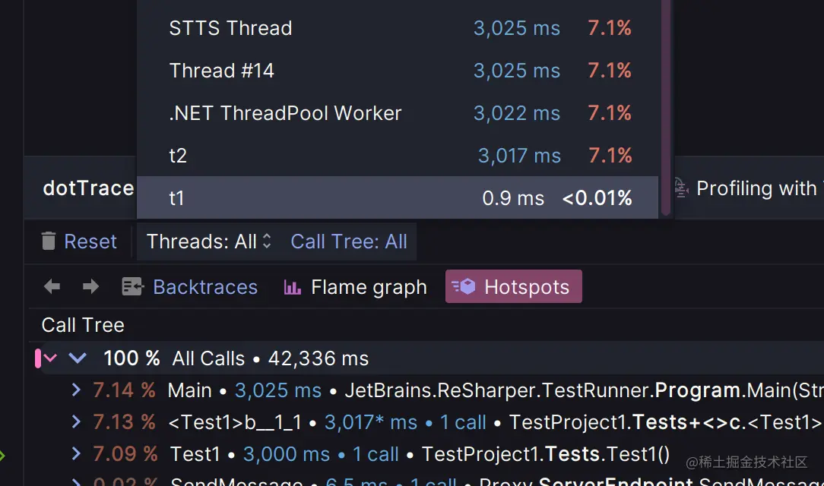Click the 3,022 ms ThreadPool Worker value
Image resolution: width=824 pixels, height=486 pixels.
517,113
